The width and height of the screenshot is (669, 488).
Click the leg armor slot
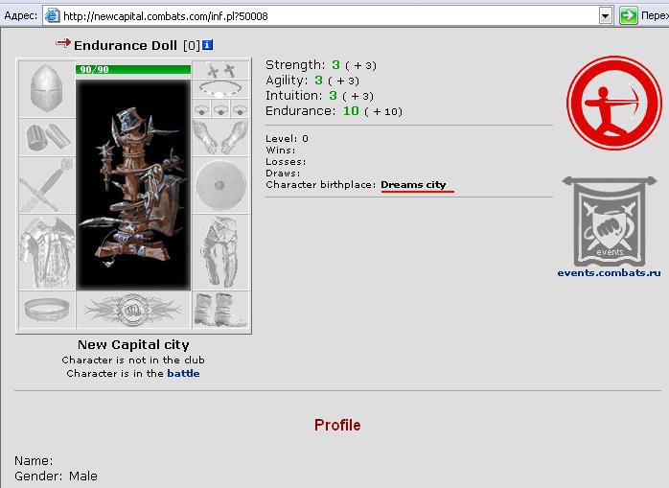[220, 252]
